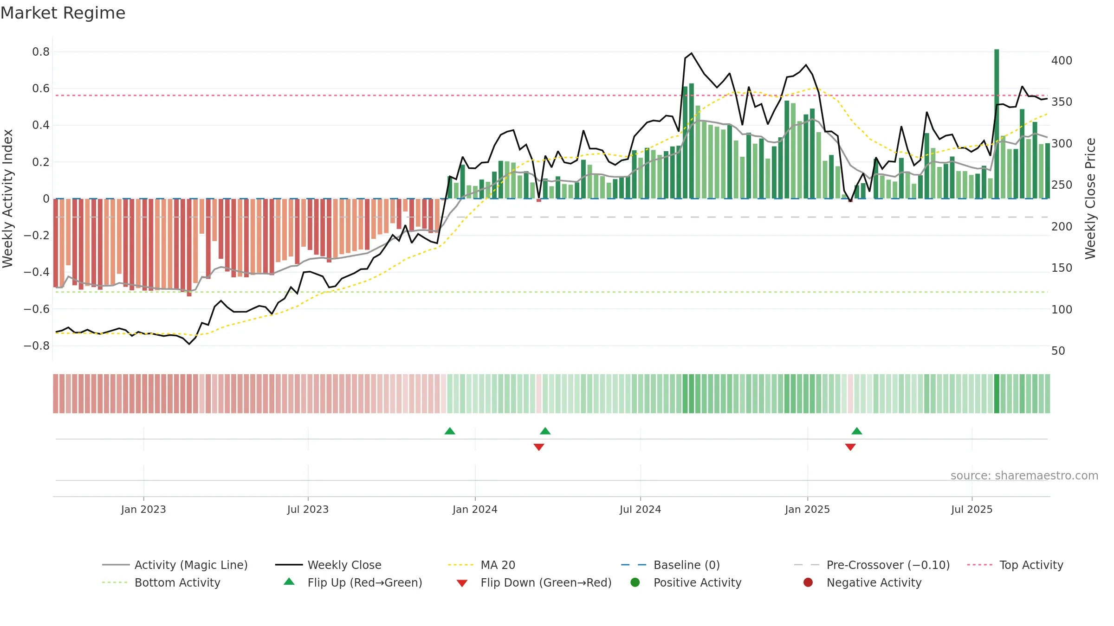Click the blue dashed Baseline swatch
Screen dimensions: 1114x626
pyautogui.click(x=634, y=565)
